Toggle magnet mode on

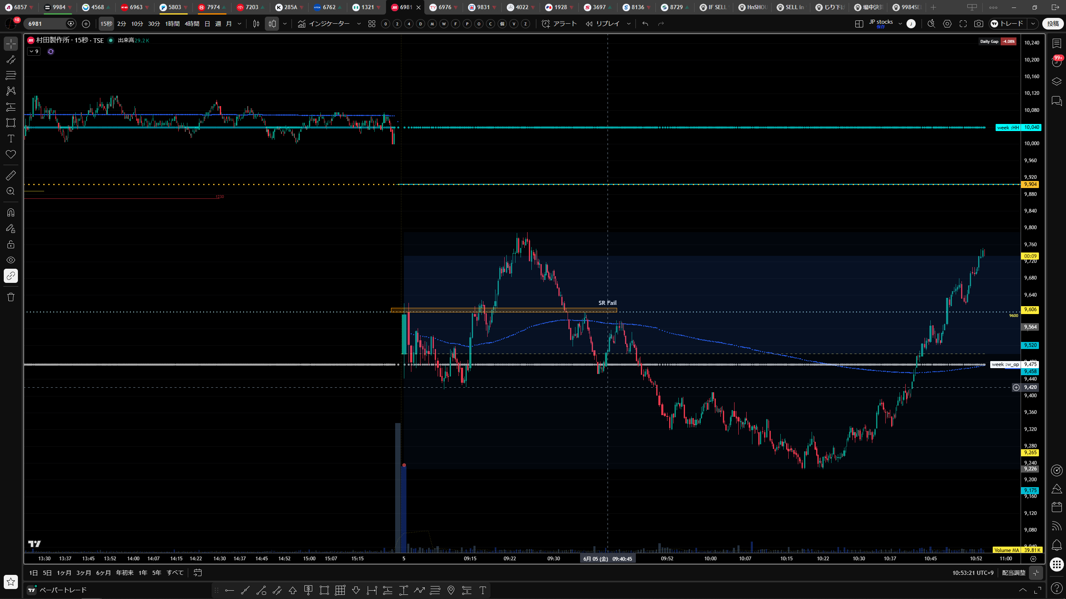[11, 213]
